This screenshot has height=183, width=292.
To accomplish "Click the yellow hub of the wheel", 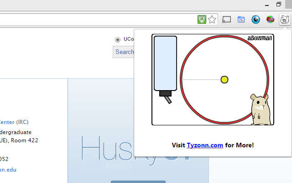I will (x=224, y=80).
